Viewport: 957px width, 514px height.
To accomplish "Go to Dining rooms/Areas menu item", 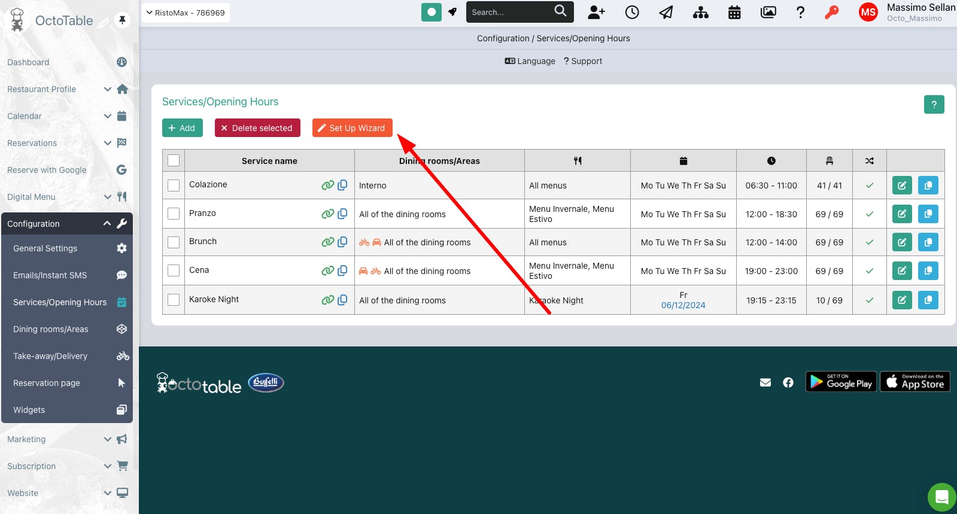I will 67,329.
